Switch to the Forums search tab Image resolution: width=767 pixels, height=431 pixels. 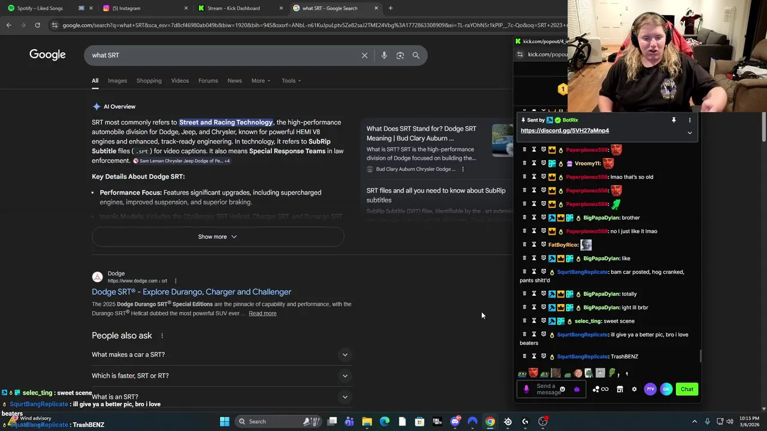click(x=208, y=81)
